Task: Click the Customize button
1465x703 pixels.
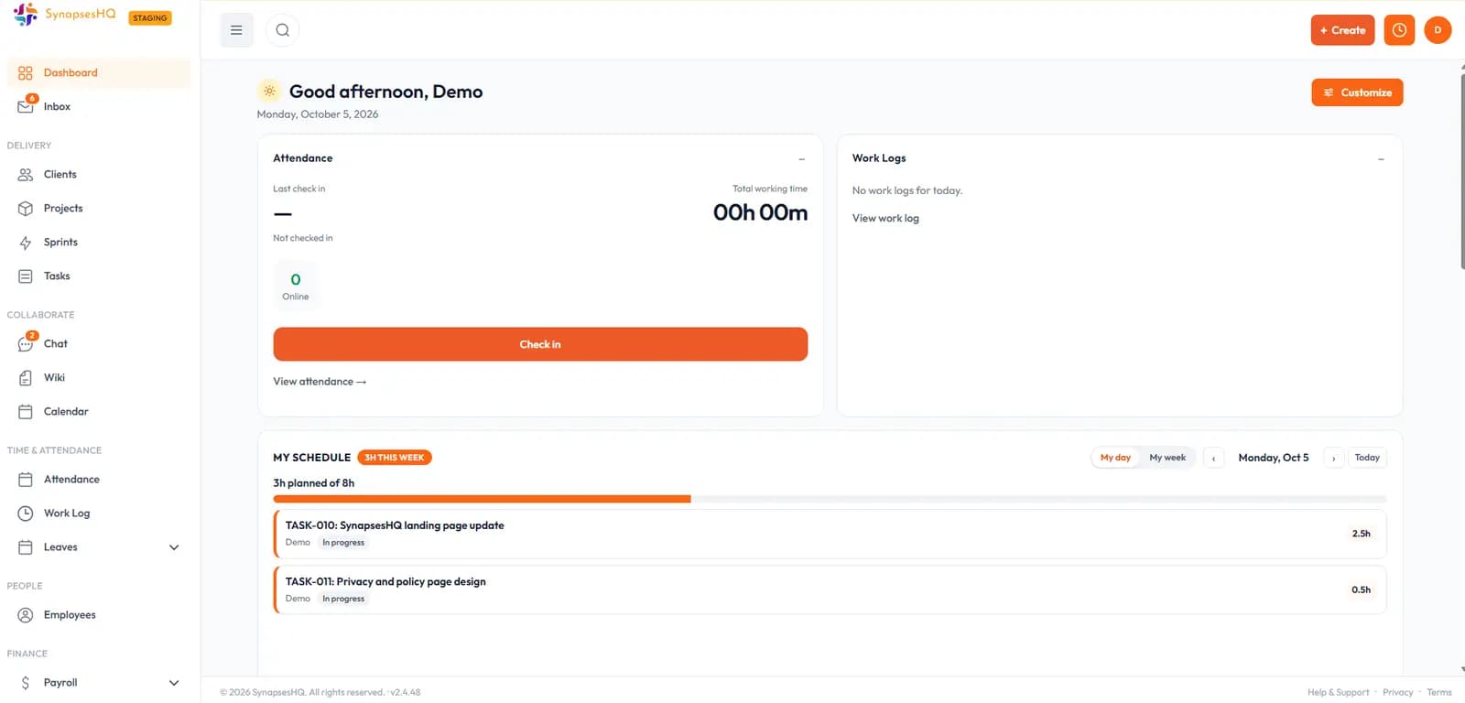Action: tap(1357, 92)
